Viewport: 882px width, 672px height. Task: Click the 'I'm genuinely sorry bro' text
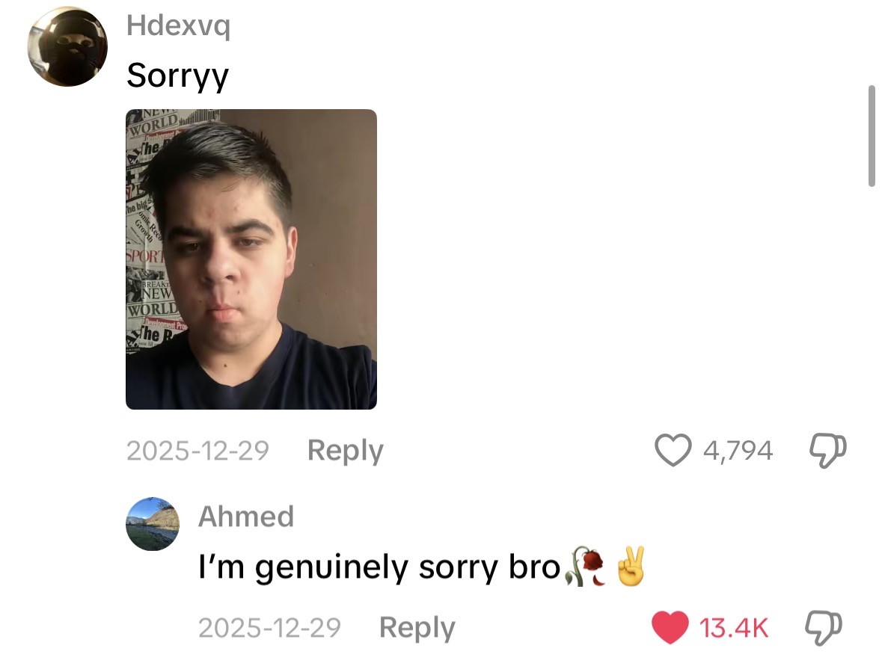click(380, 567)
